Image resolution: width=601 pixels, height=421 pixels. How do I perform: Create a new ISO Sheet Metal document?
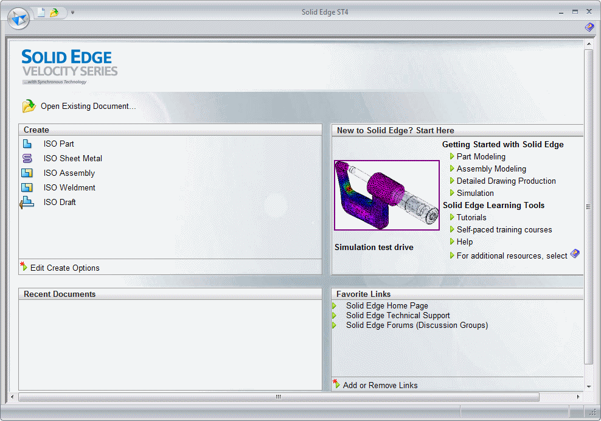click(x=73, y=158)
